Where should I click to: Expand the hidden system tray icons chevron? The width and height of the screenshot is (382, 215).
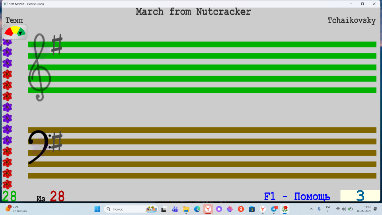311,209
